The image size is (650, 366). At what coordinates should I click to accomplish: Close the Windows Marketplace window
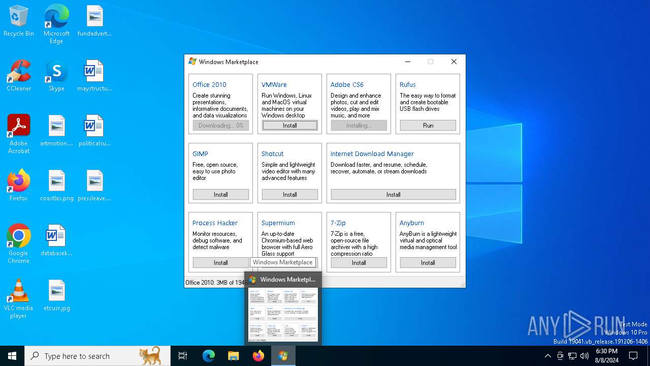[454, 62]
